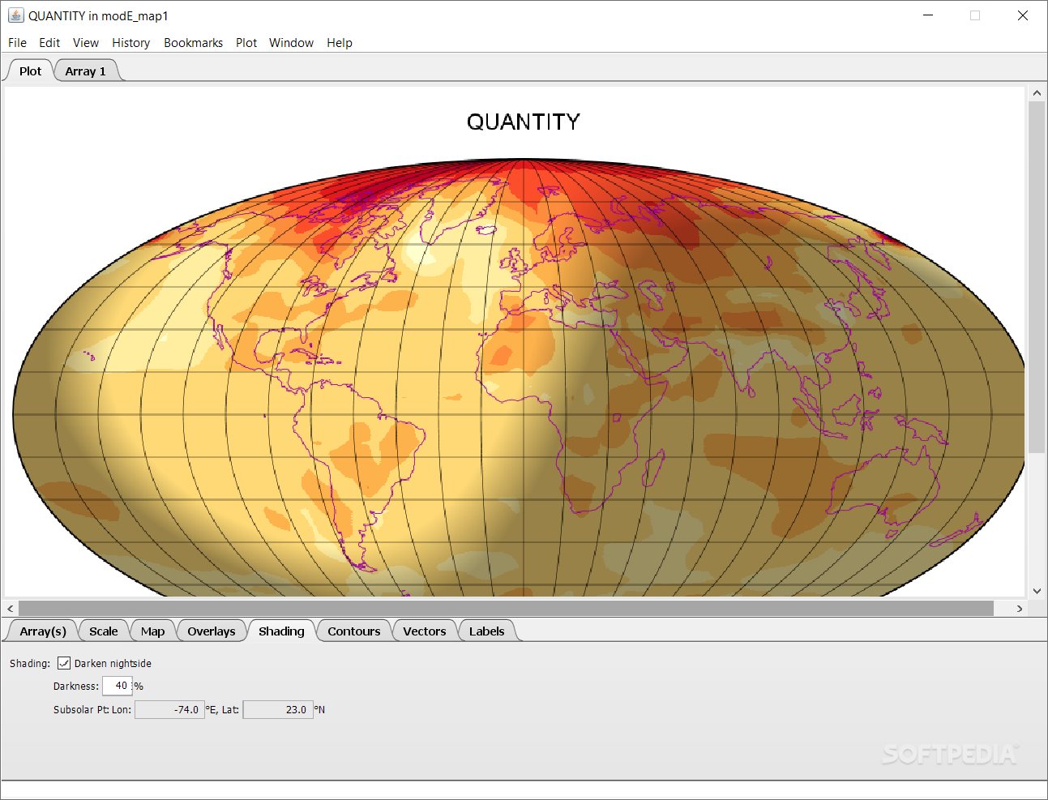Click the QUANTITY plot title
Image resolution: width=1048 pixels, height=800 pixels.
524,122
